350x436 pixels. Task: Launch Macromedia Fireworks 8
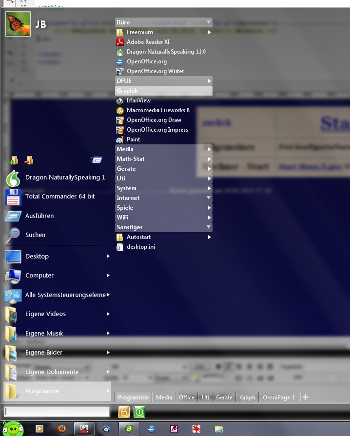[164, 110]
